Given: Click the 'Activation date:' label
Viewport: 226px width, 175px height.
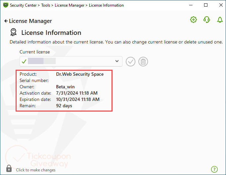Looking at the screenshot, I should [35, 93].
